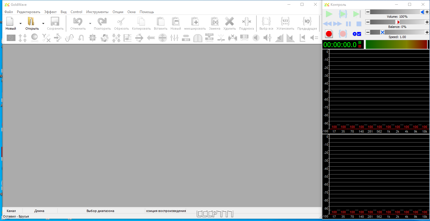Click the Новый (New) file icon
This screenshot has width=430, height=221.
10,22
